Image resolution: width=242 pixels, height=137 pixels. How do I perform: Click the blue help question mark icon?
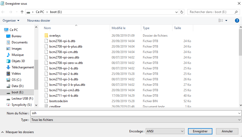pyautogui.click(x=237, y=21)
